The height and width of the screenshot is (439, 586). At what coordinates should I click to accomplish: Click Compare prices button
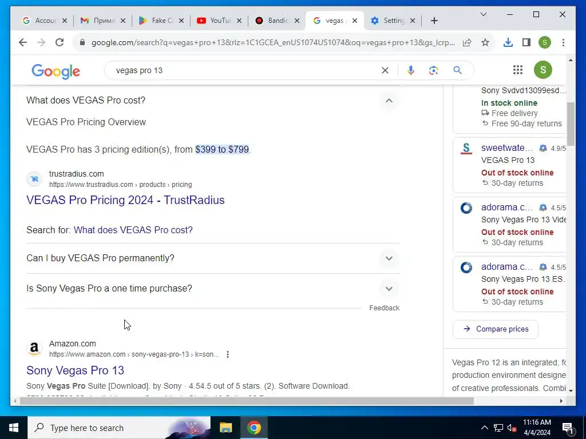point(496,329)
